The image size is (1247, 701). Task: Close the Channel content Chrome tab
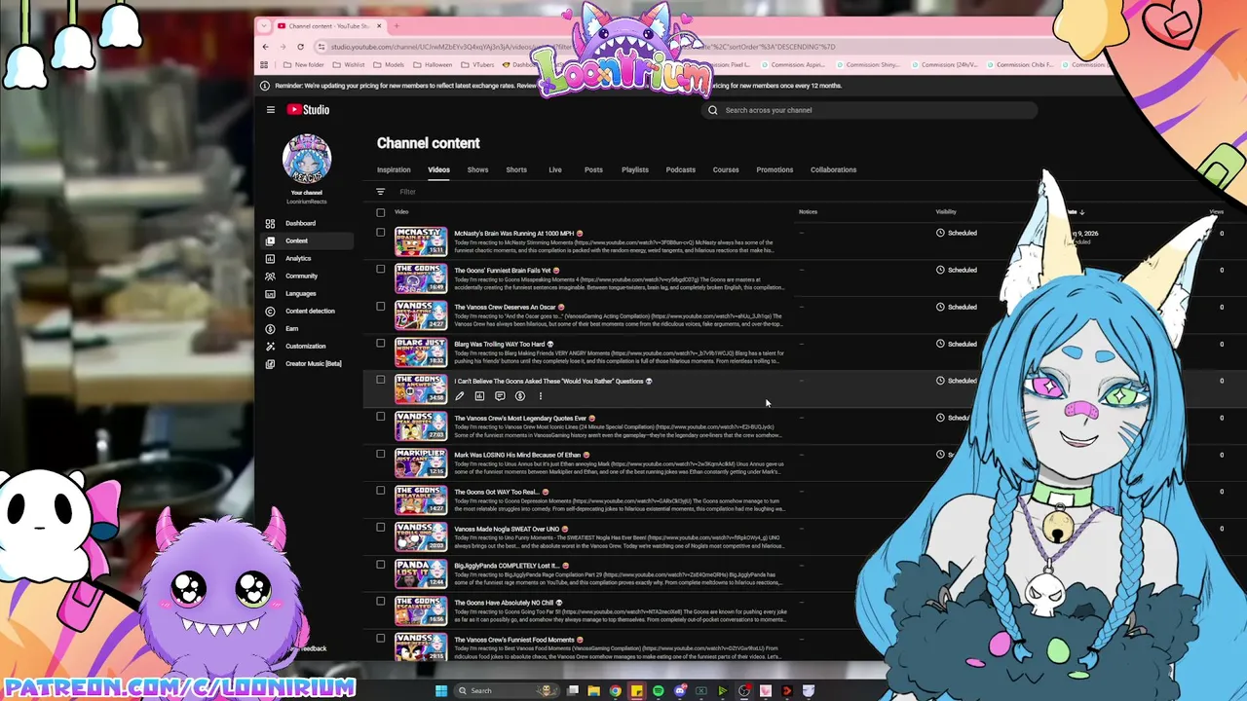point(379,26)
